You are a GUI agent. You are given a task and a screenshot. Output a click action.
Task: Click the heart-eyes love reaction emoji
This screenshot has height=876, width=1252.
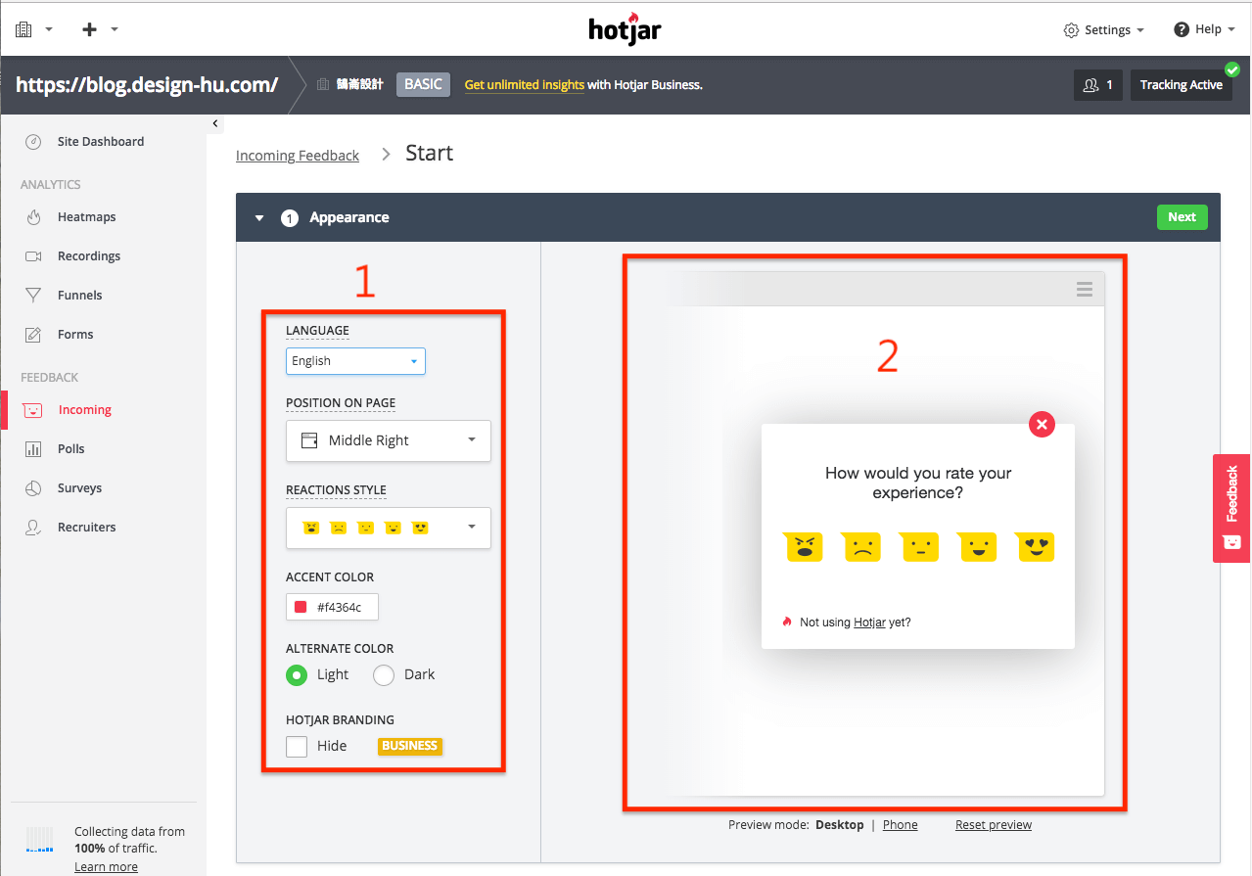[1036, 547]
